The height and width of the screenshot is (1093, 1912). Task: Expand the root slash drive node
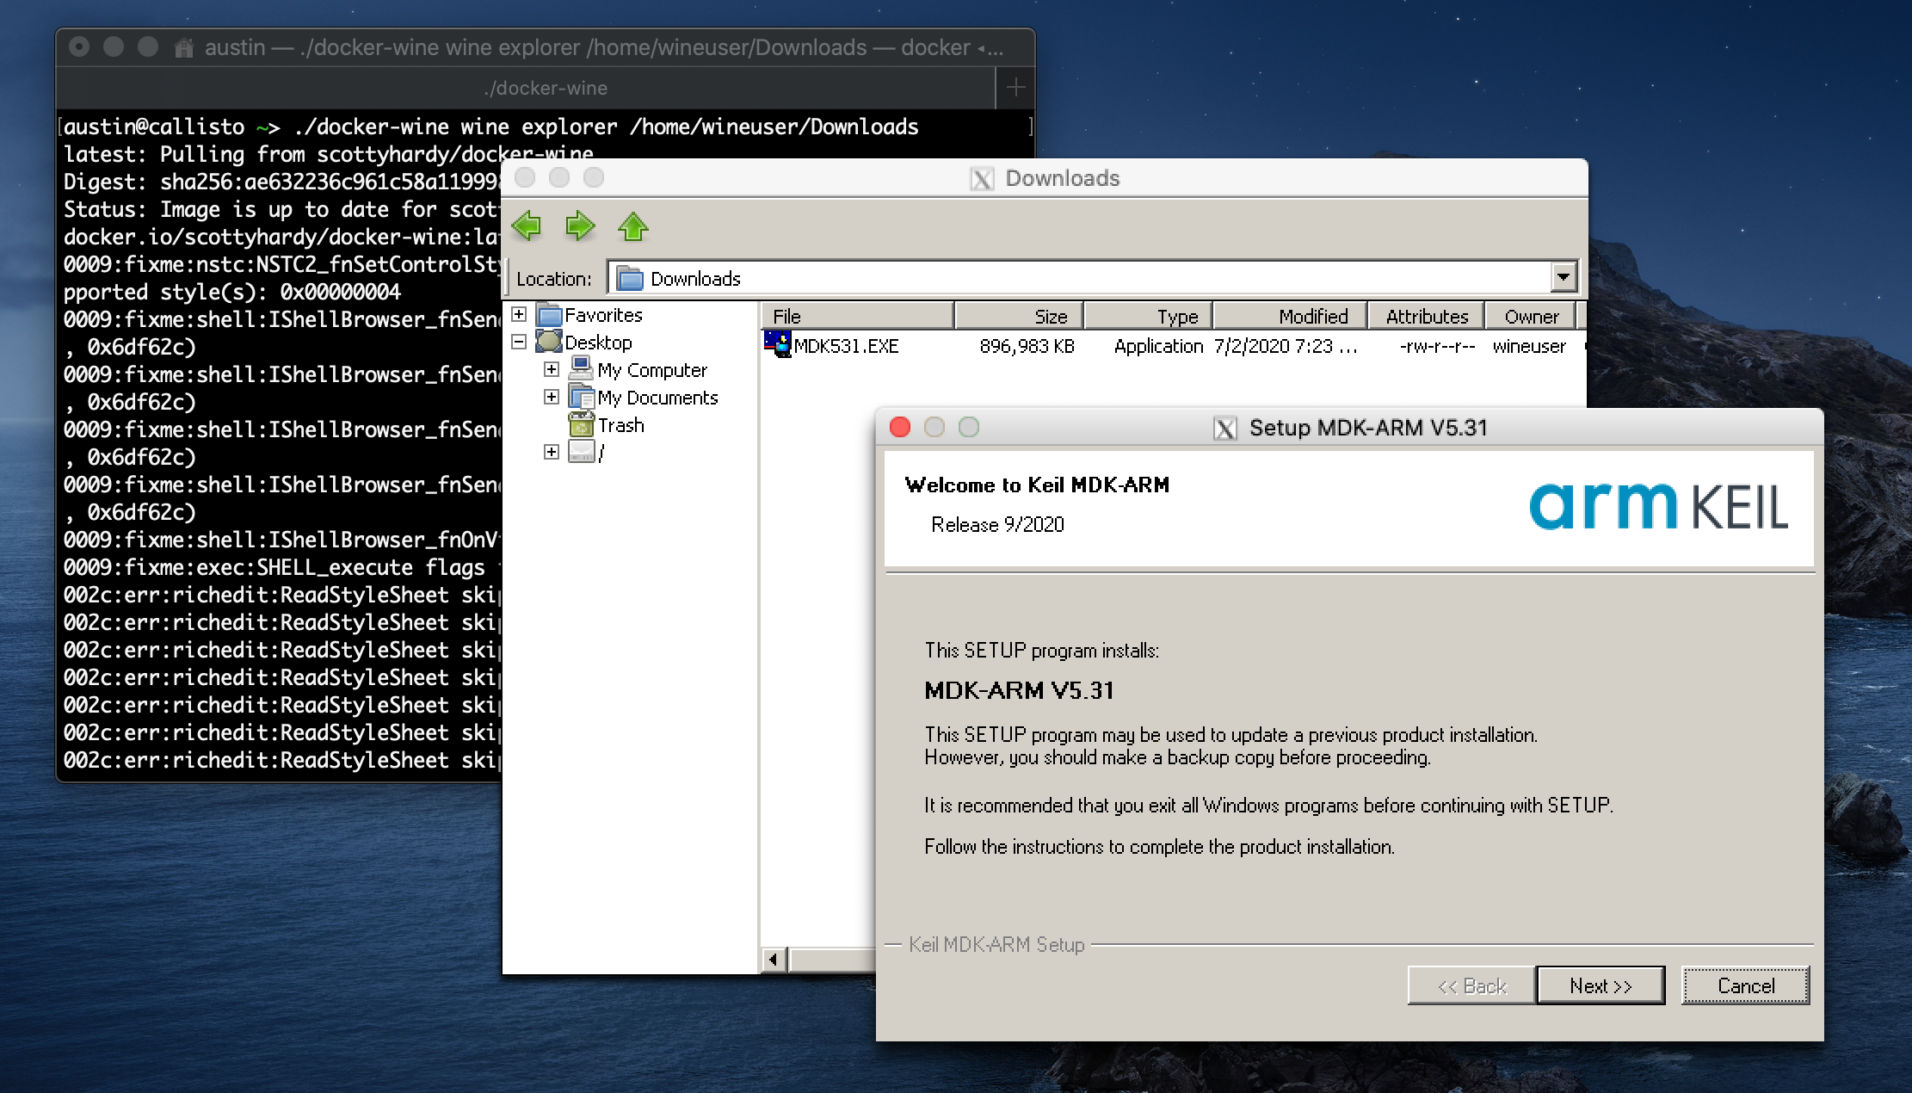pyautogui.click(x=552, y=452)
